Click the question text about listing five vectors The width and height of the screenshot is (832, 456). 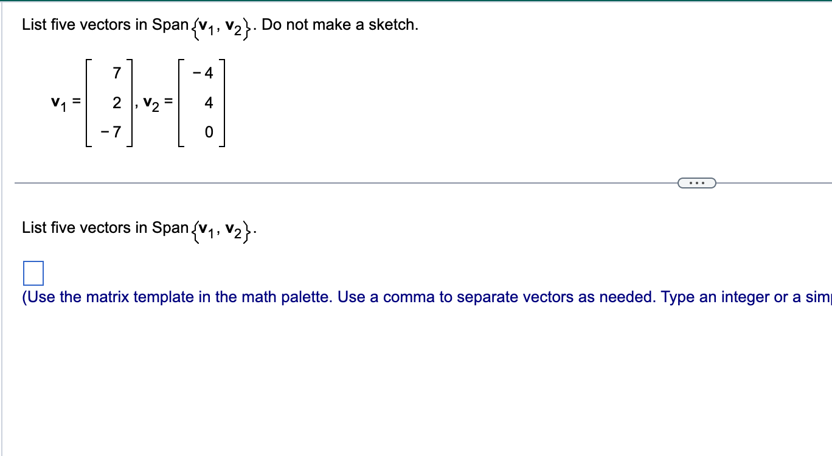coord(122,24)
